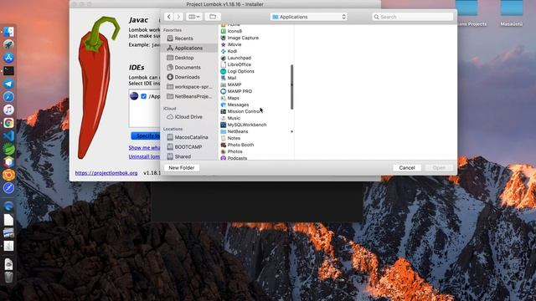
Task: Click the file list vertical scrollbar
Action: click(x=291, y=87)
